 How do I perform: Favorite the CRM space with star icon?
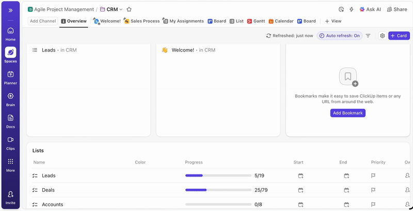[x=129, y=9]
